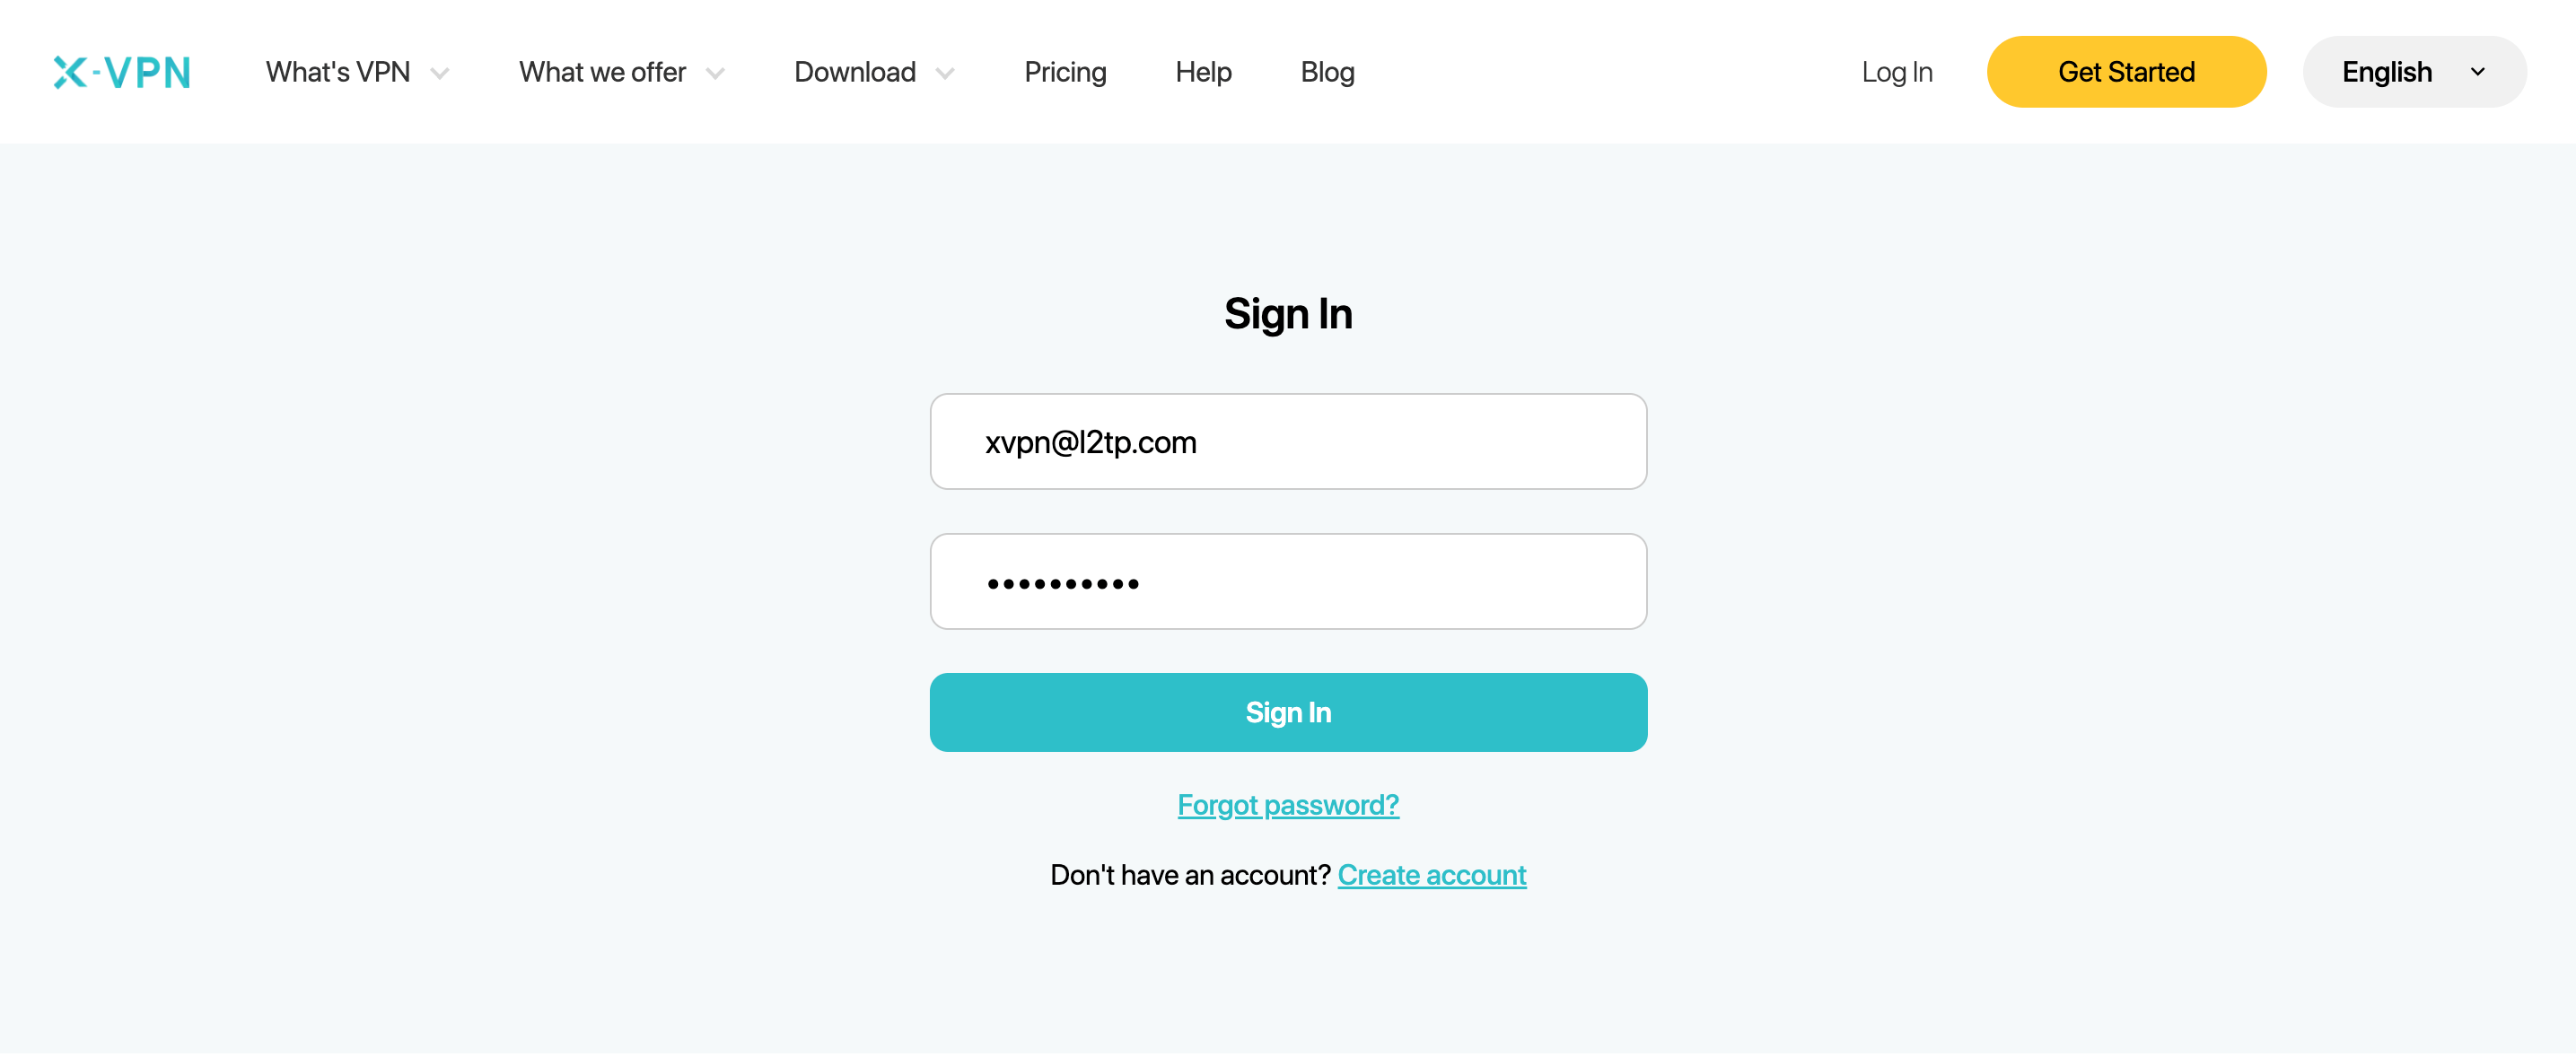Expand the 'What we offer' submenu
The height and width of the screenshot is (1057, 2576).
tap(618, 71)
